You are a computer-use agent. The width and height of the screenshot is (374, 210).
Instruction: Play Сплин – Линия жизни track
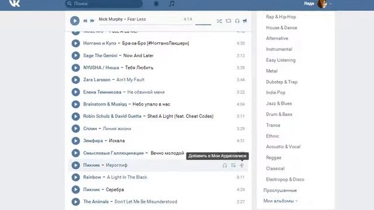click(x=75, y=128)
